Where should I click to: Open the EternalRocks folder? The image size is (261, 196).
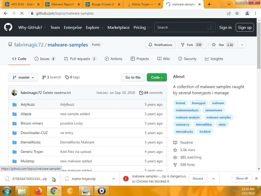31,142
